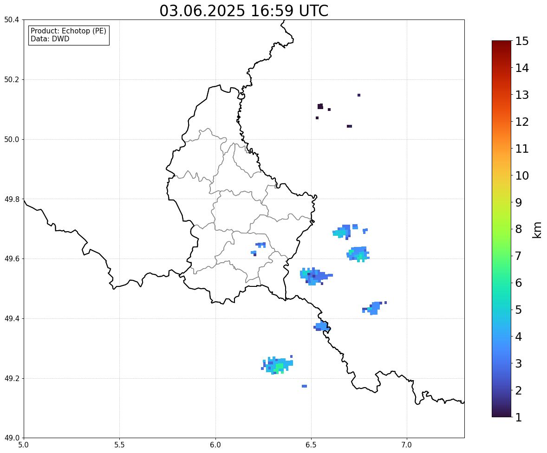Click the longitude tick label "5.0"
Viewport: 547px width, 453px height.
click(x=24, y=445)
